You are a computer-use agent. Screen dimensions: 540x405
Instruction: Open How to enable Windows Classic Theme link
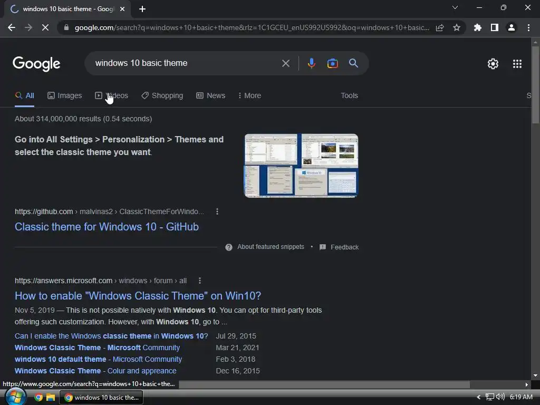(x=138, y=296)
